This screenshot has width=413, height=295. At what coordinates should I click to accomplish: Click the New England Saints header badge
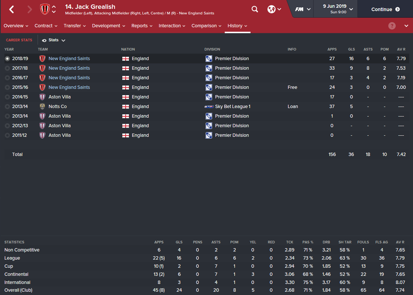[x=45, y=9]
